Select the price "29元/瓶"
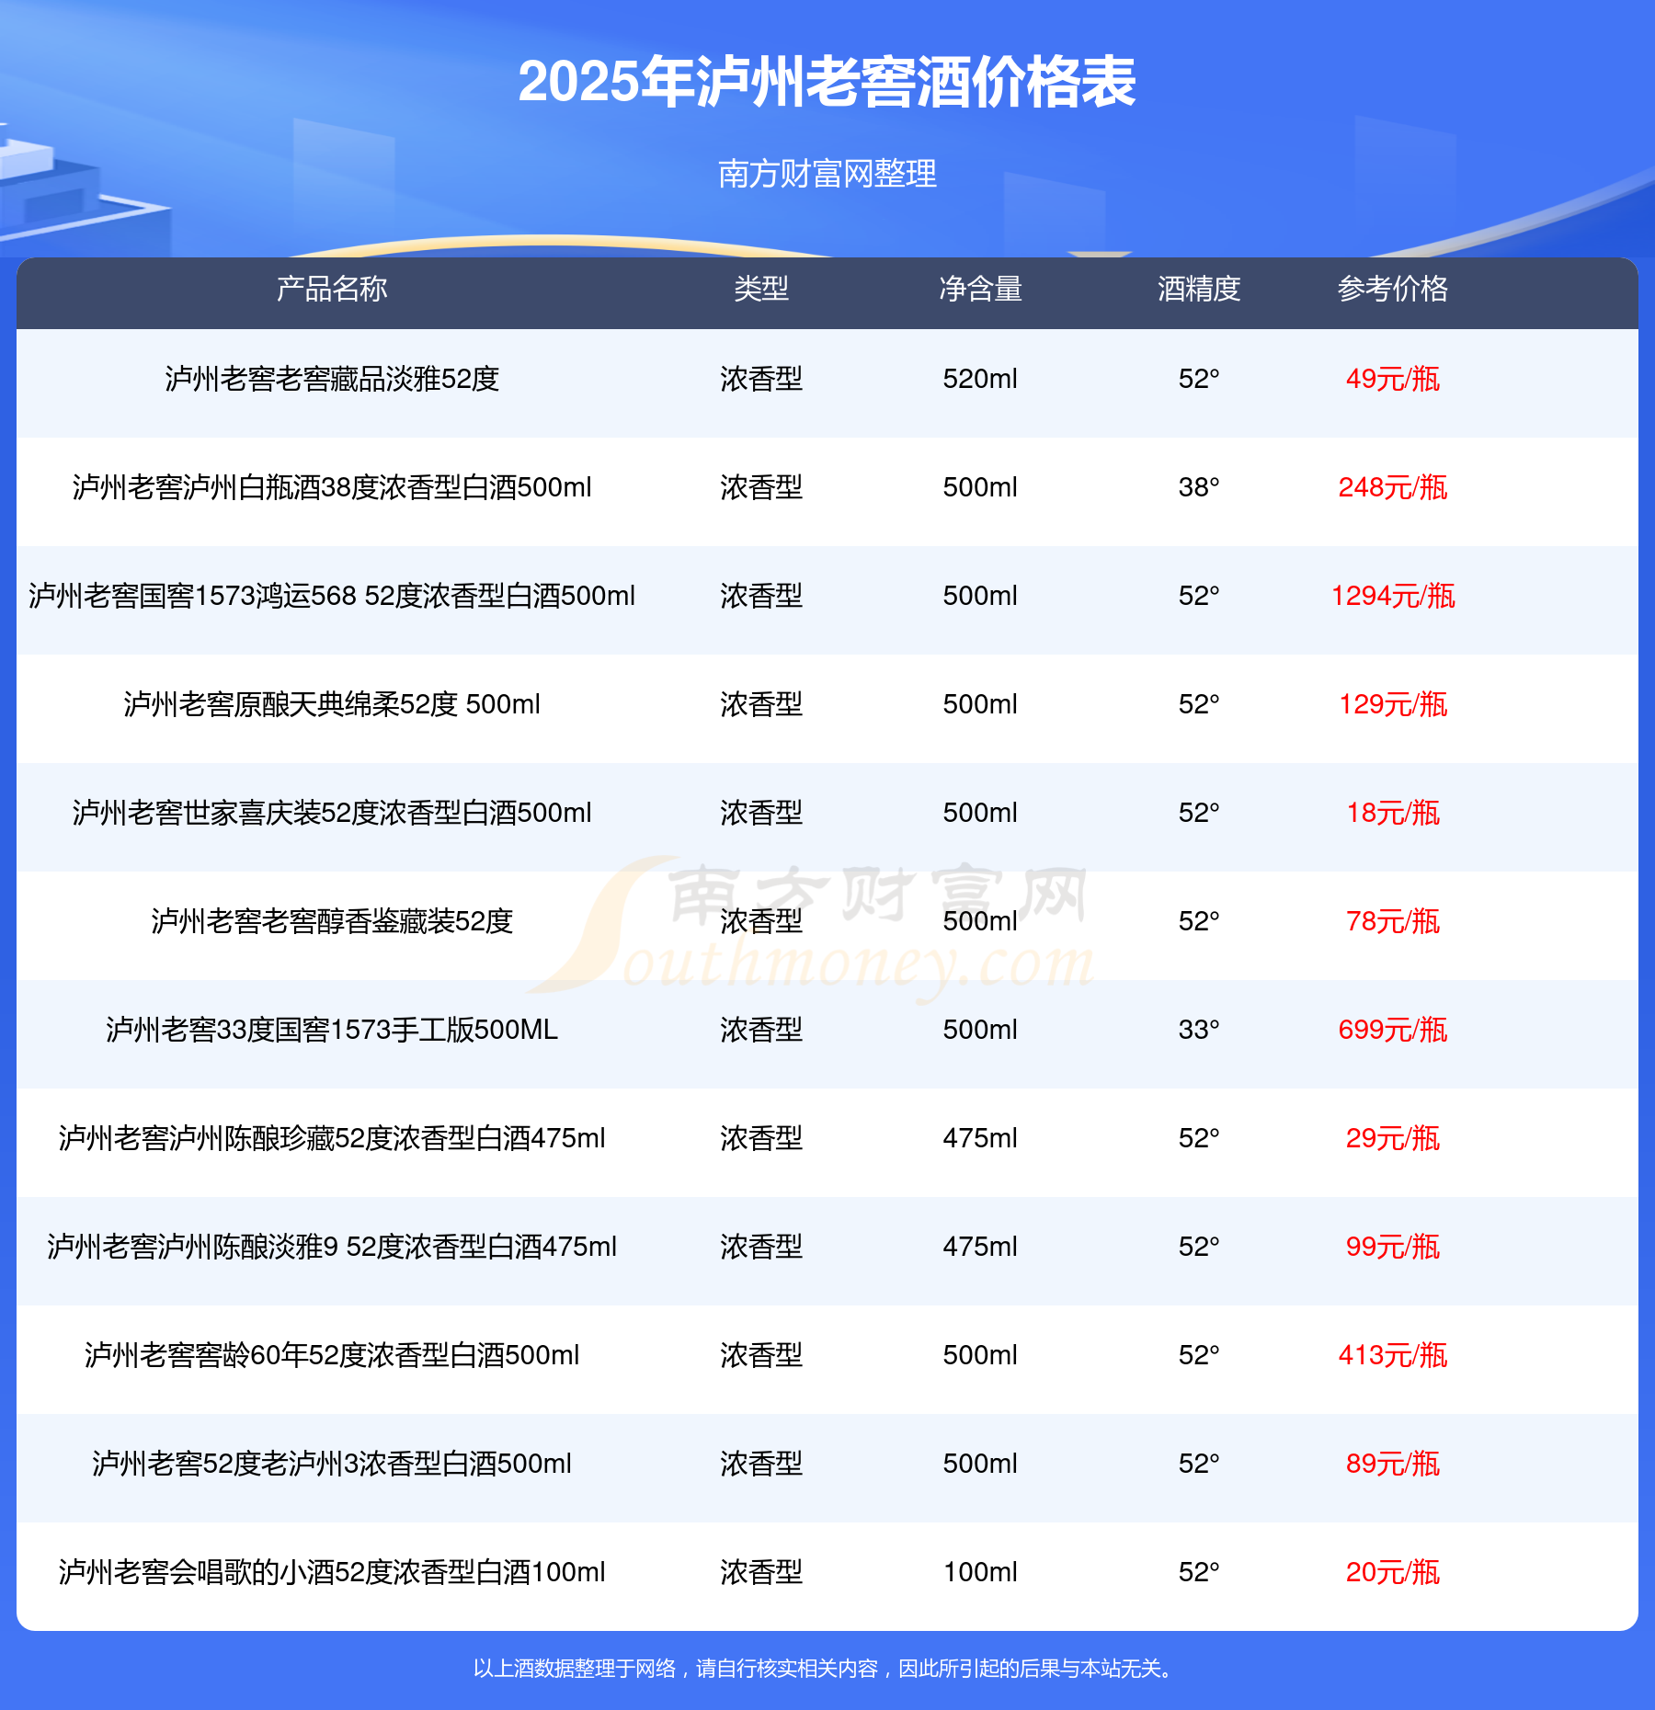The height and width of the screenshot is (1710, 1655). (1393, 1138)
